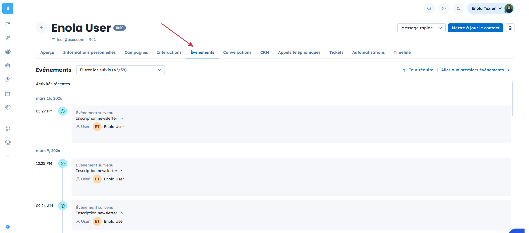This screenshot has width=529, height=233.
Task: Open notifications bell icon
Action: [x=458, y=8]
